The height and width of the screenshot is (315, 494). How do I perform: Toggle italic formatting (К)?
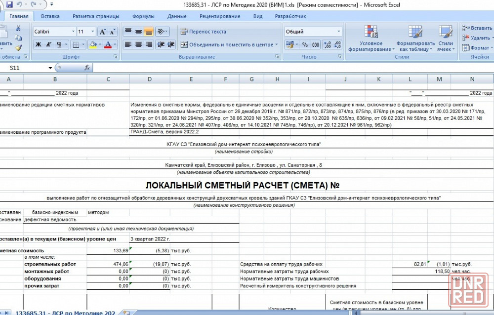(x=49, y=45)
